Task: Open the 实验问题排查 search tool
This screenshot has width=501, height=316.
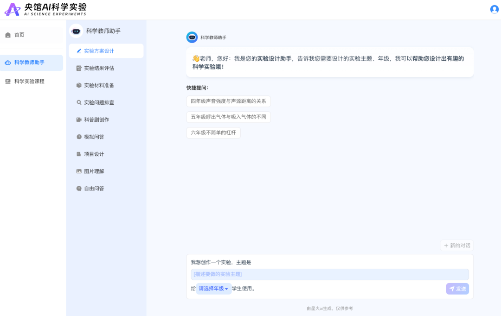Action: (x=79, y=102)
